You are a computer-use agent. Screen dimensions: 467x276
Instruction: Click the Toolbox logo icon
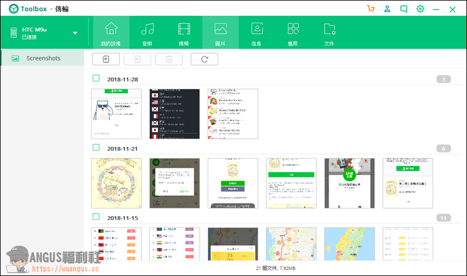tap(13, 9)
